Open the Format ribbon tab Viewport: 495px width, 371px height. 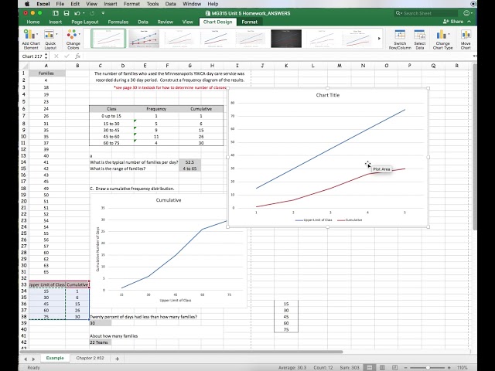[249, 22]
